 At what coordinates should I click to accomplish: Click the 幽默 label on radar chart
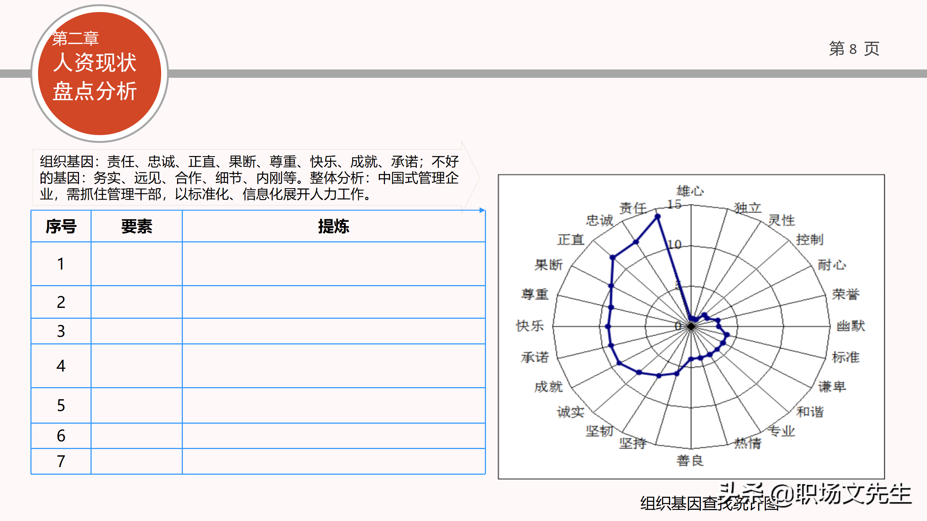(851, 326)
